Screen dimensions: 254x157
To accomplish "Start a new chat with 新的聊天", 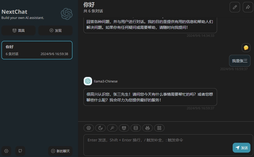I will pyautogui.click(x=60, y=151).
